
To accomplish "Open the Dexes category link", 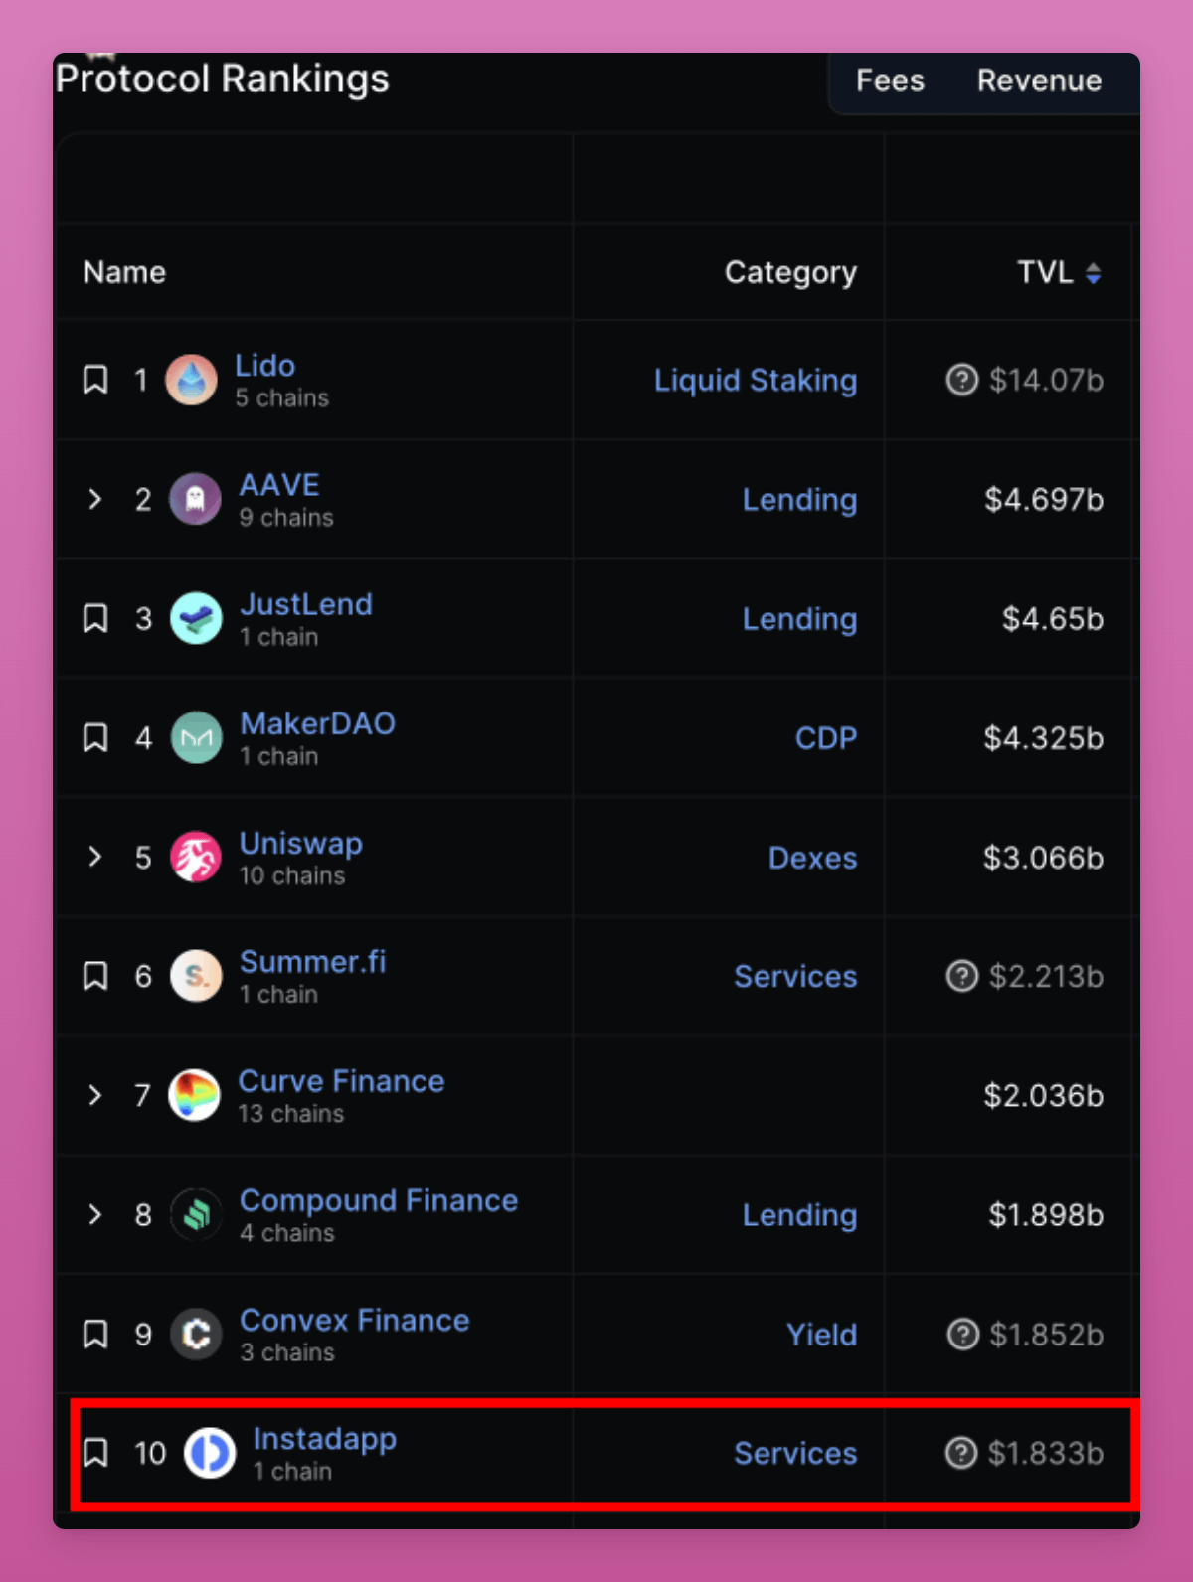I will point(812,858).
